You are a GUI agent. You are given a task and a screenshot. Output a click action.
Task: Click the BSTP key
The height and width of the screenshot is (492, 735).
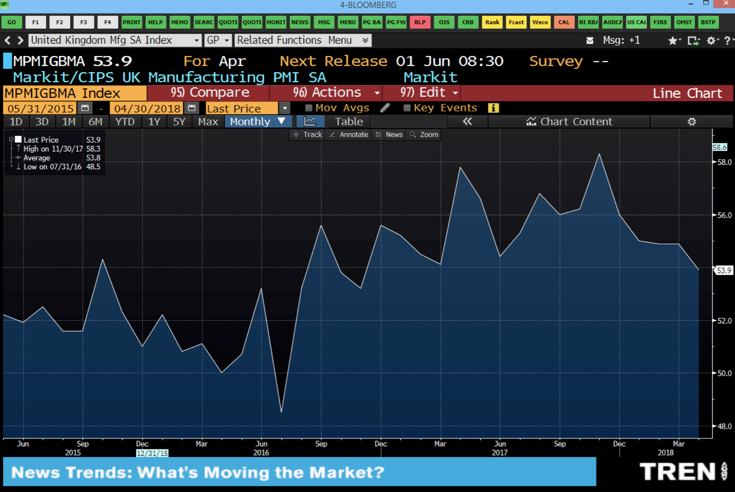coord(708,22)
